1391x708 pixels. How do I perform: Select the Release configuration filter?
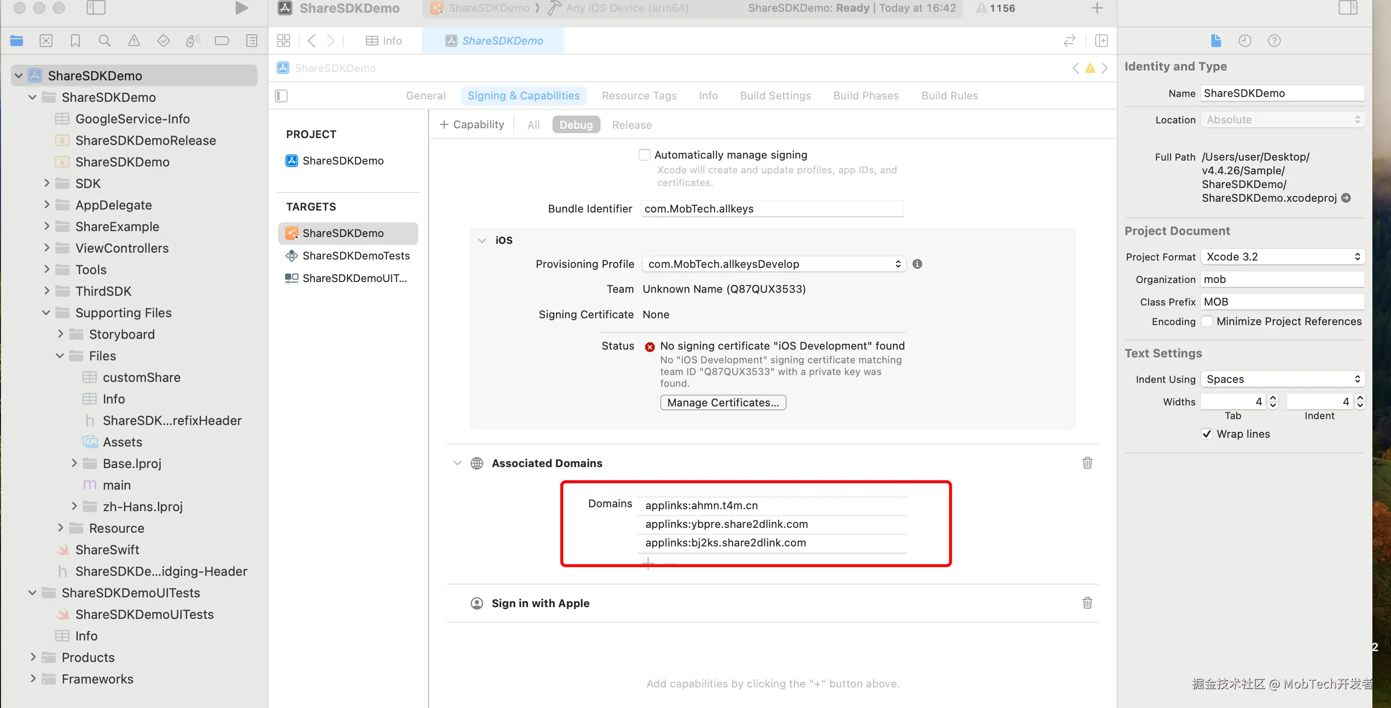point(631,125)
